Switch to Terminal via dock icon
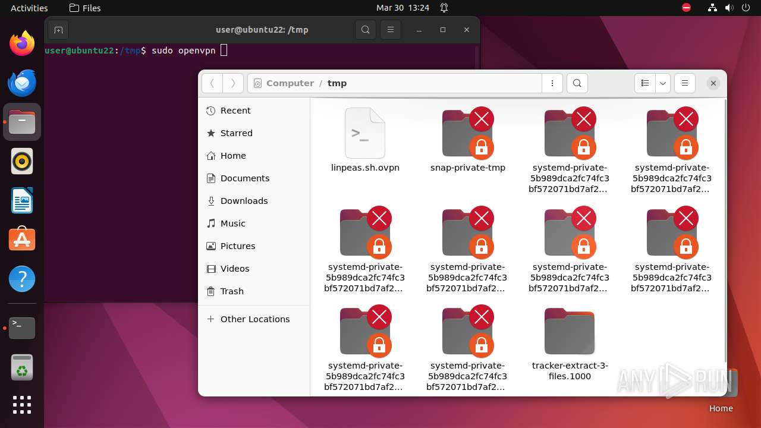Screen dimensions: 761x428 click(x=22, y=328)
